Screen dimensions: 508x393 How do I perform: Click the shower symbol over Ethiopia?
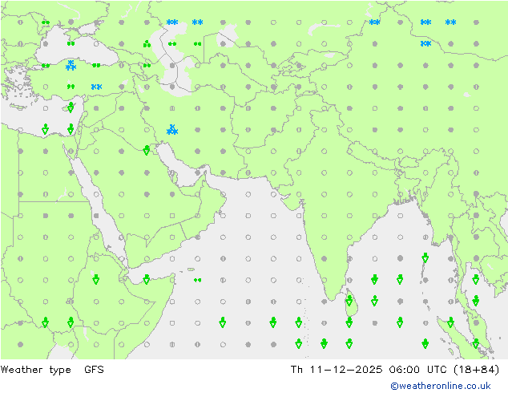(x=96, y=279)
